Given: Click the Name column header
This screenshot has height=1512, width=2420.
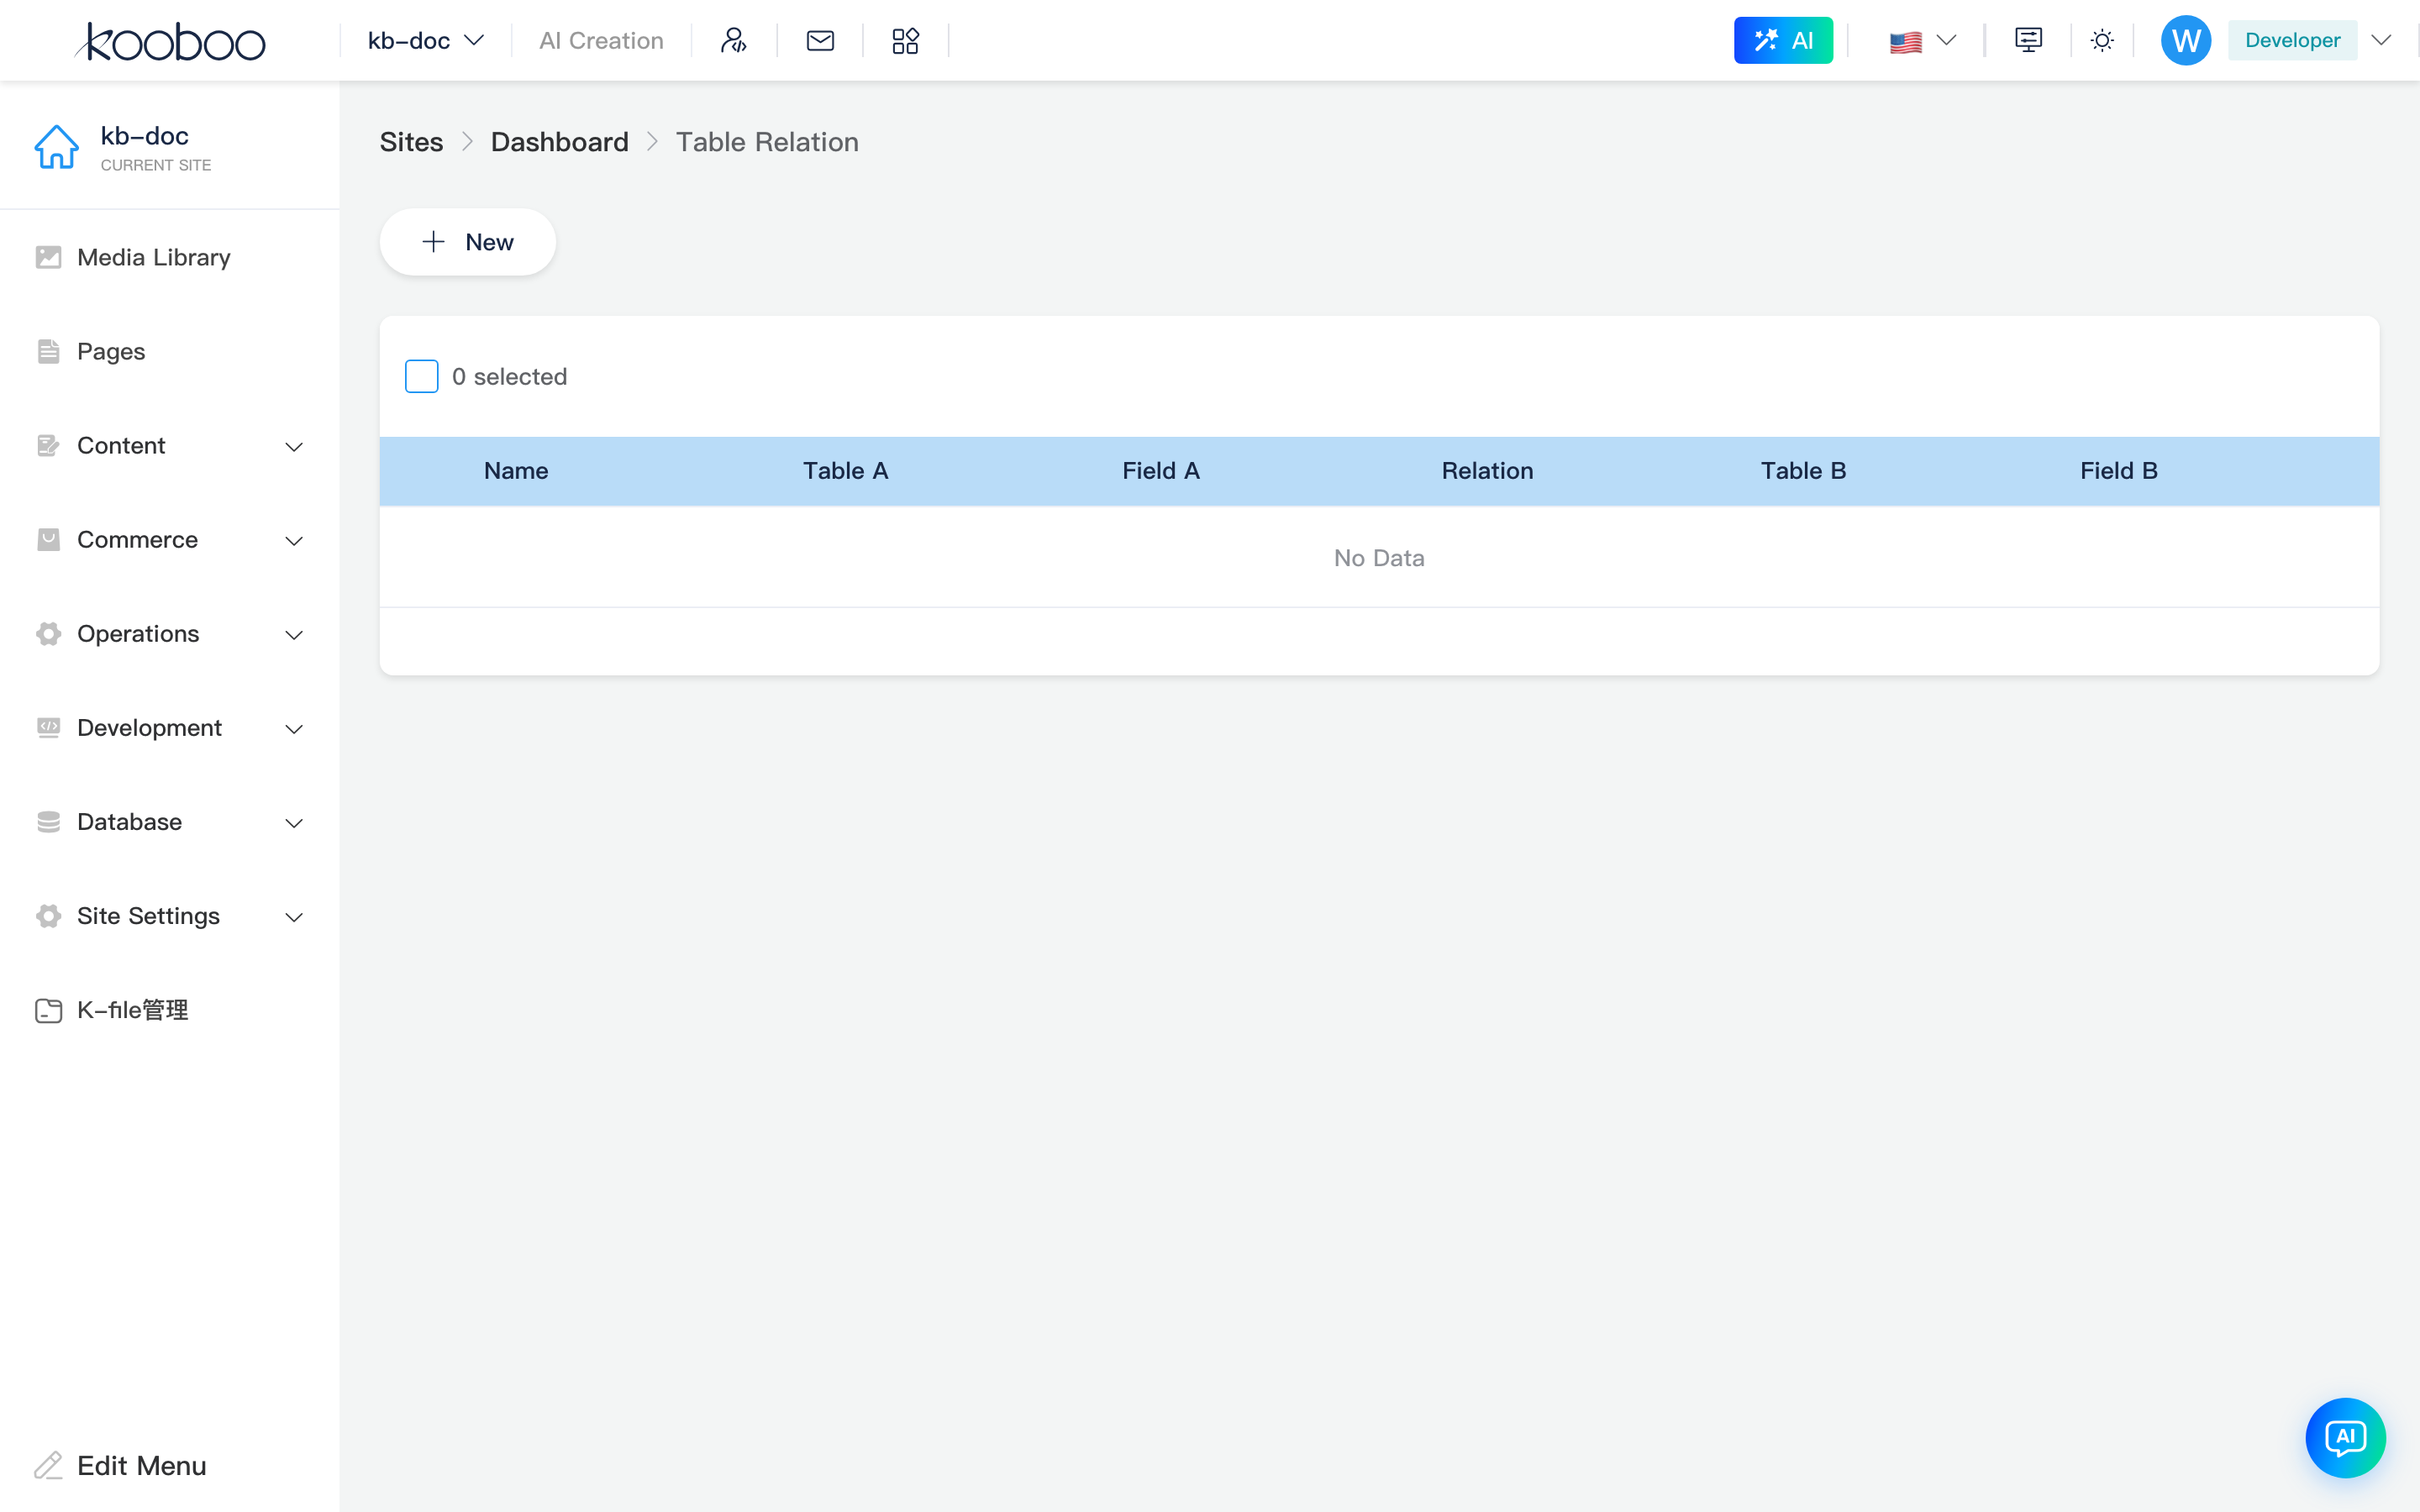Looking at the screenshot, I should [x=516, y=471].
